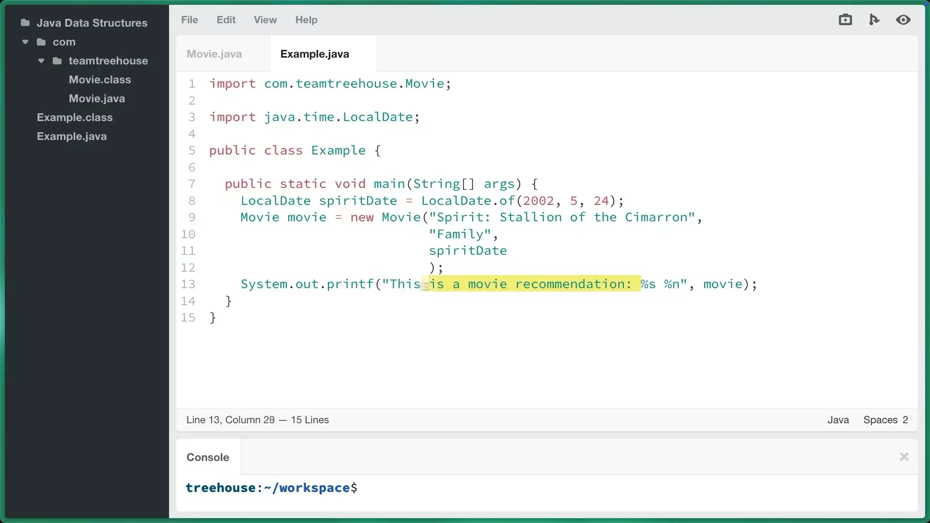Switch to the Movie.java tab

click(214, 54)
